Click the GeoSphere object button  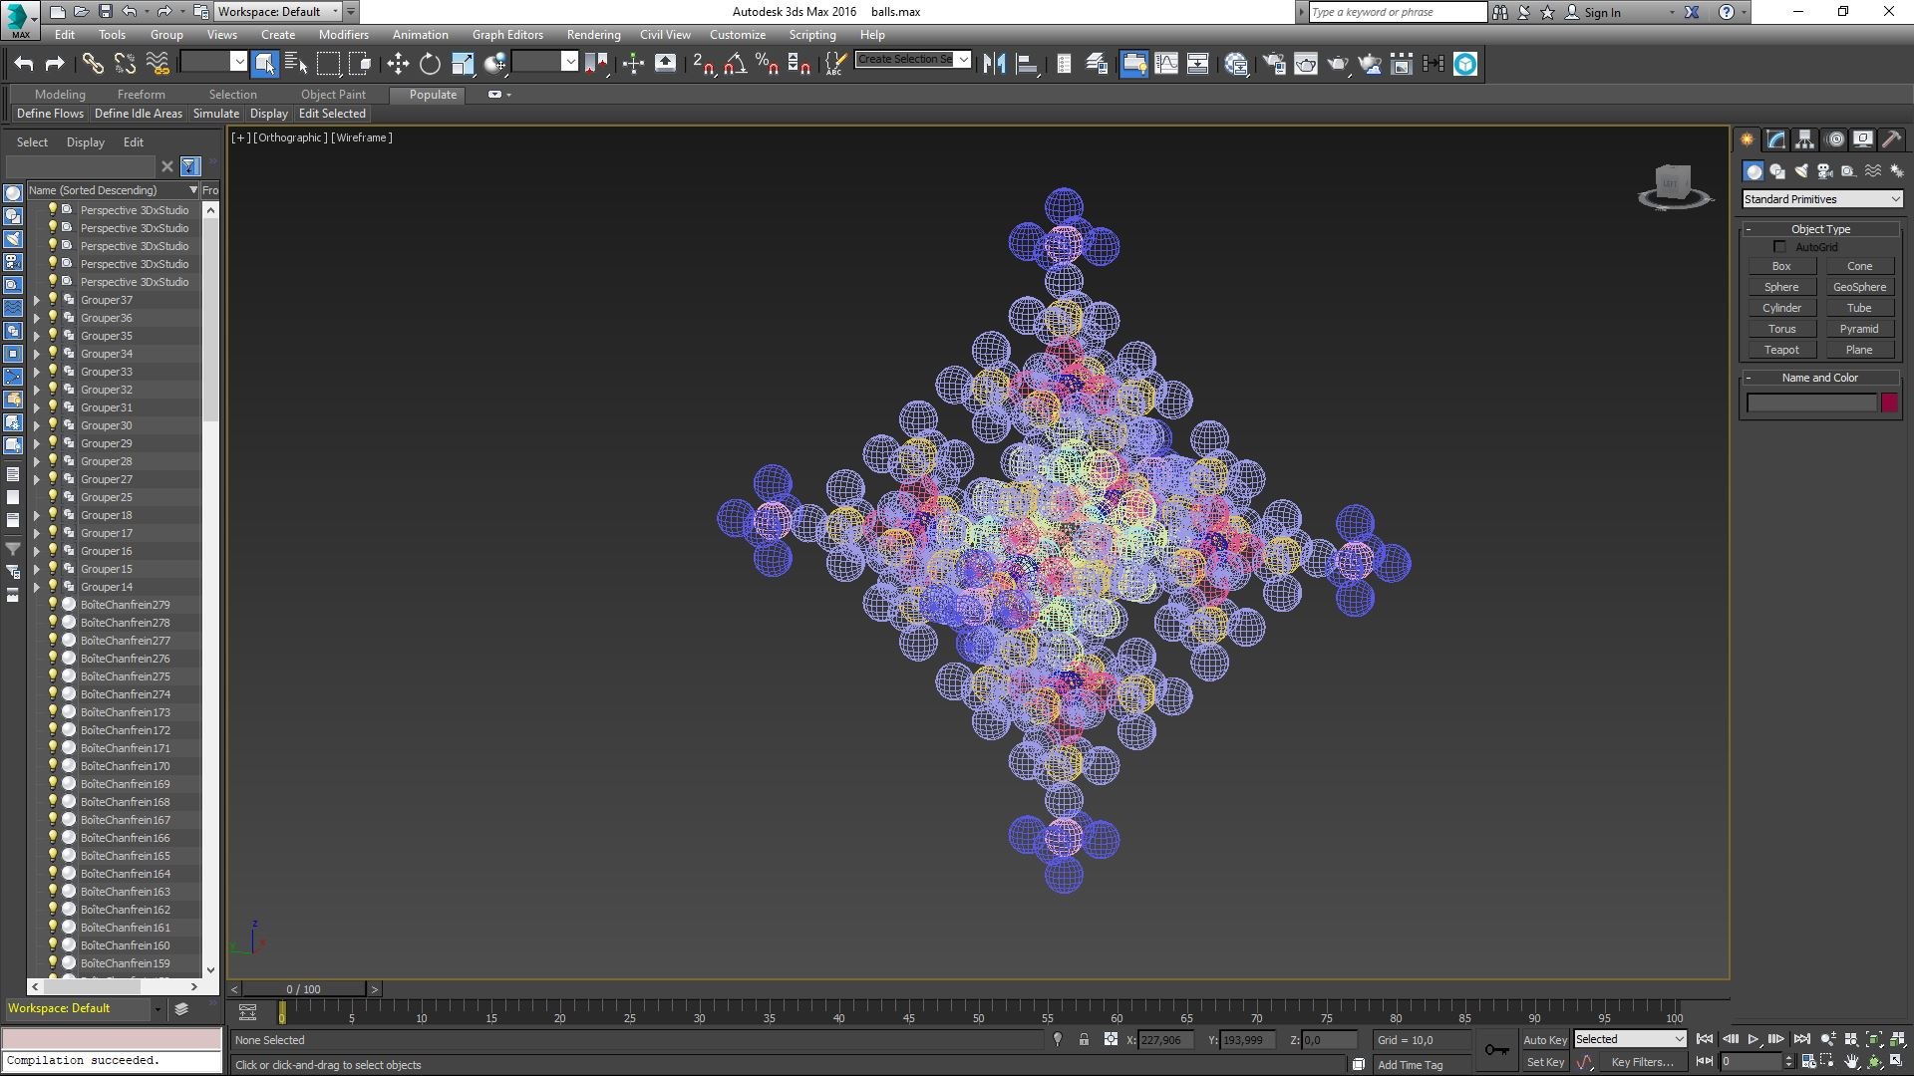(x=1858, y=287)
